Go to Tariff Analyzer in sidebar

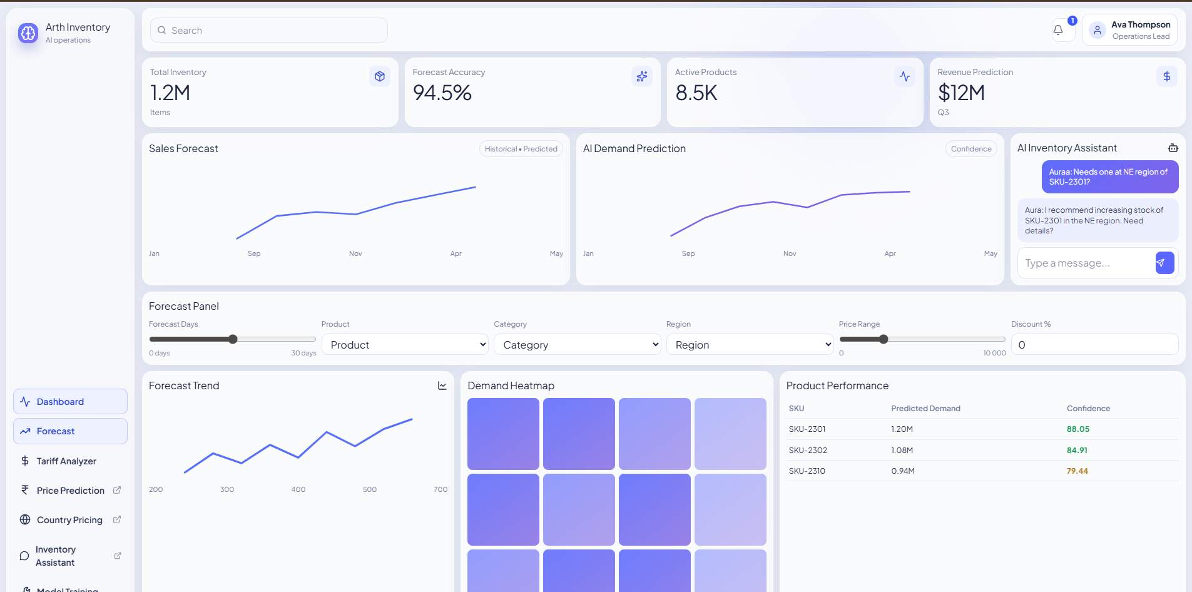coord(66,461)
